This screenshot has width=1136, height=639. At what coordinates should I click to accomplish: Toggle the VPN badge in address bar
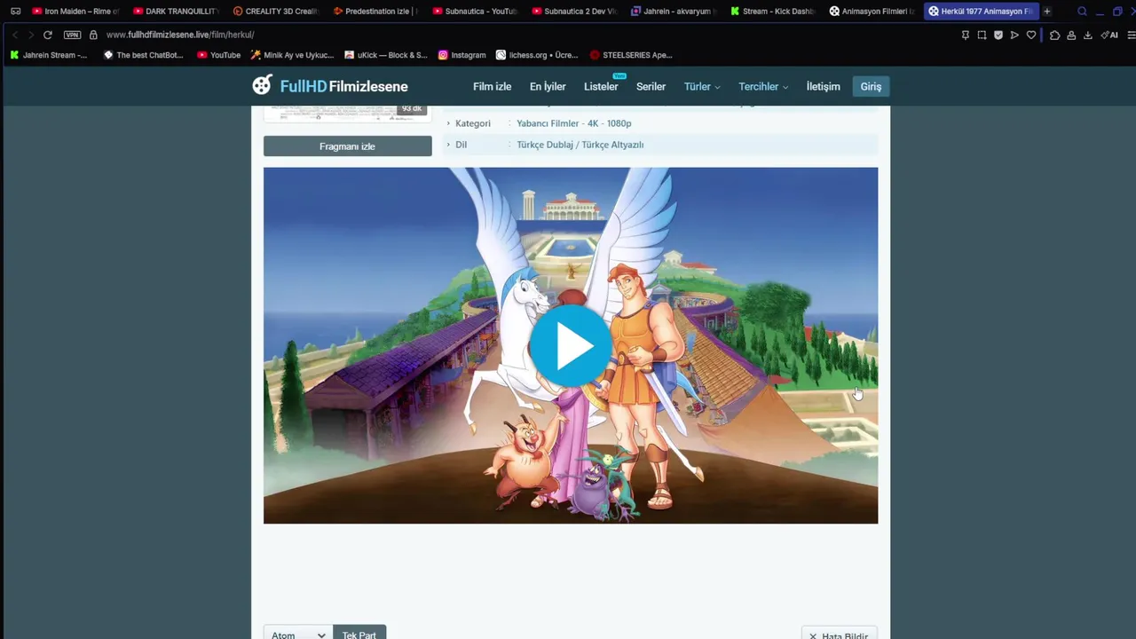click(73, 35)
